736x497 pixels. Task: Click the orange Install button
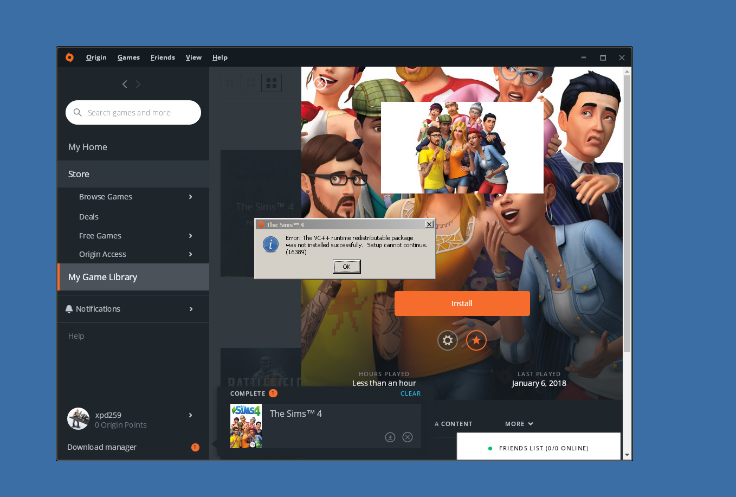462,304
